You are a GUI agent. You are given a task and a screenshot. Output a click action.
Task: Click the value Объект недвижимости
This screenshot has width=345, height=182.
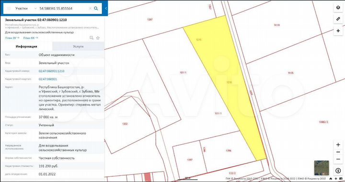[57, 55]
